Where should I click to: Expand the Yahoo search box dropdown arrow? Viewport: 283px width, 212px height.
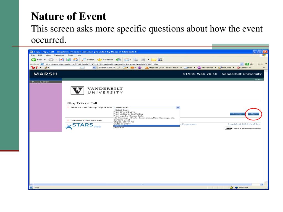click(x=94, y=68)
